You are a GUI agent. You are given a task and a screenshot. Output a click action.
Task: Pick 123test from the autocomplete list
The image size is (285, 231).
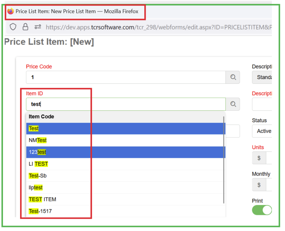[126, 152]
